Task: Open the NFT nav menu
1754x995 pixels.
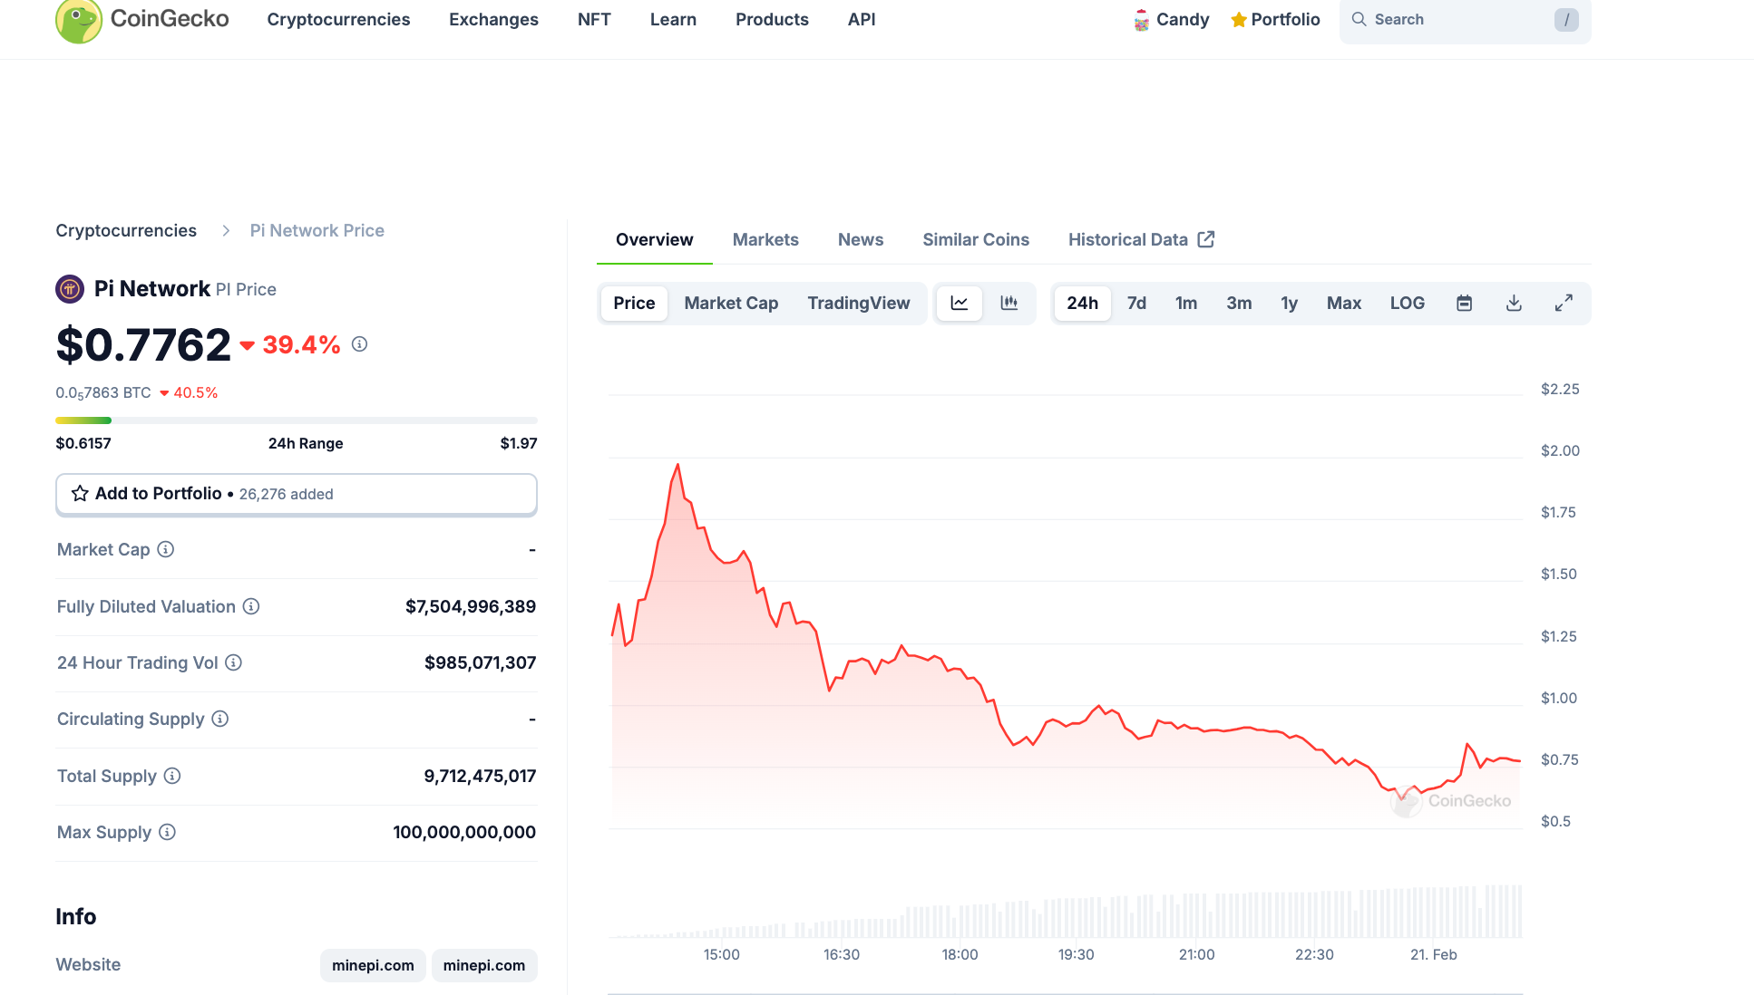Action: coord(594,20)
